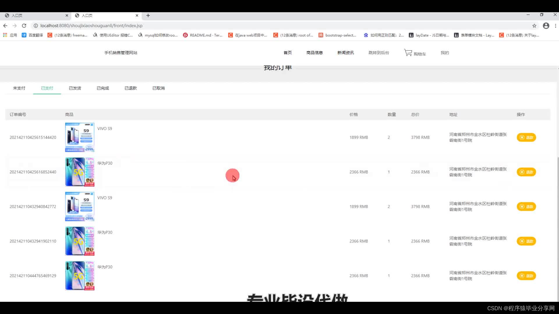The width and height of the screenshot is (559, 314).
Task: Select the 已取消 tab
Action: [159, 88]
